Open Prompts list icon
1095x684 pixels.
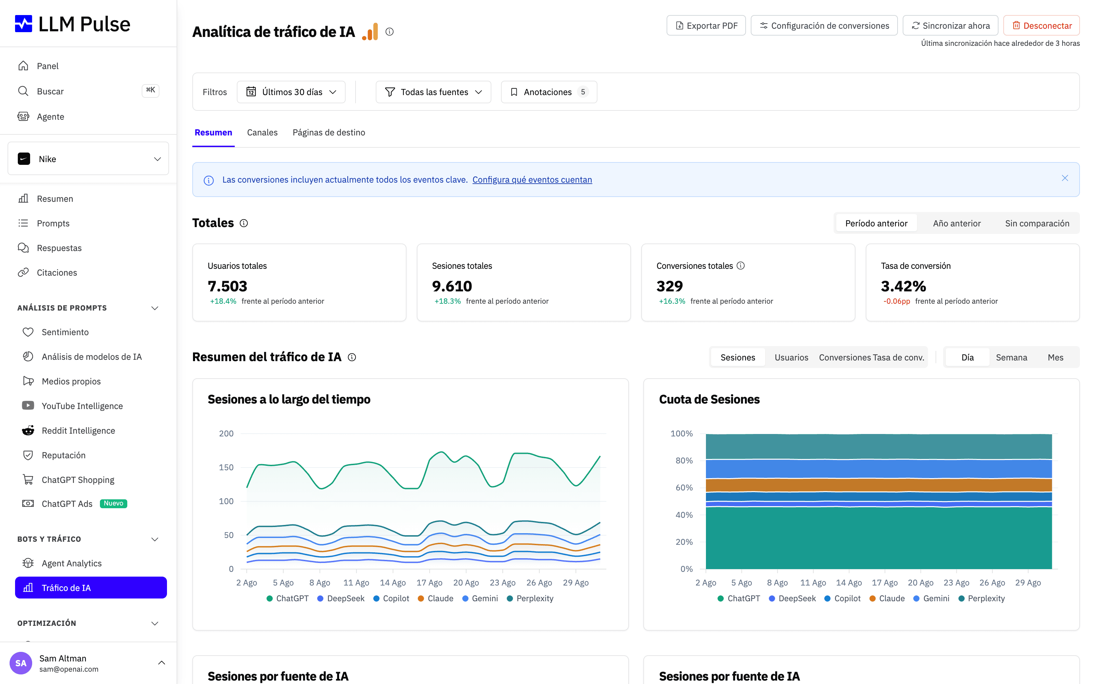coord(23,223)
